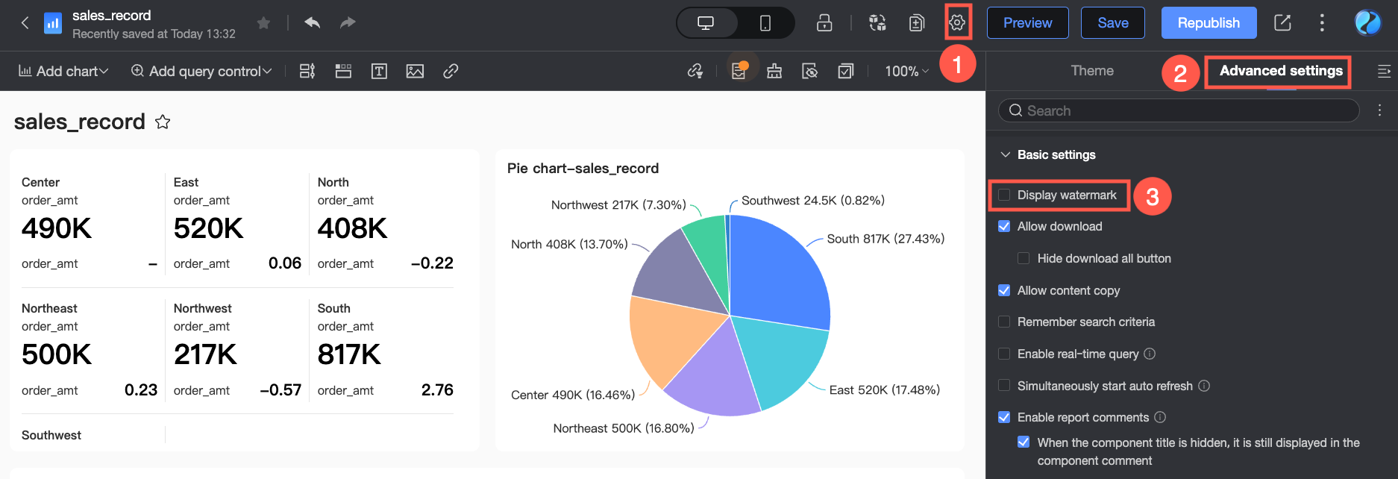Check Remember search criteria
Image resolution: width=1398 pixels, height=479 pixels.
tap(1004, 322)
